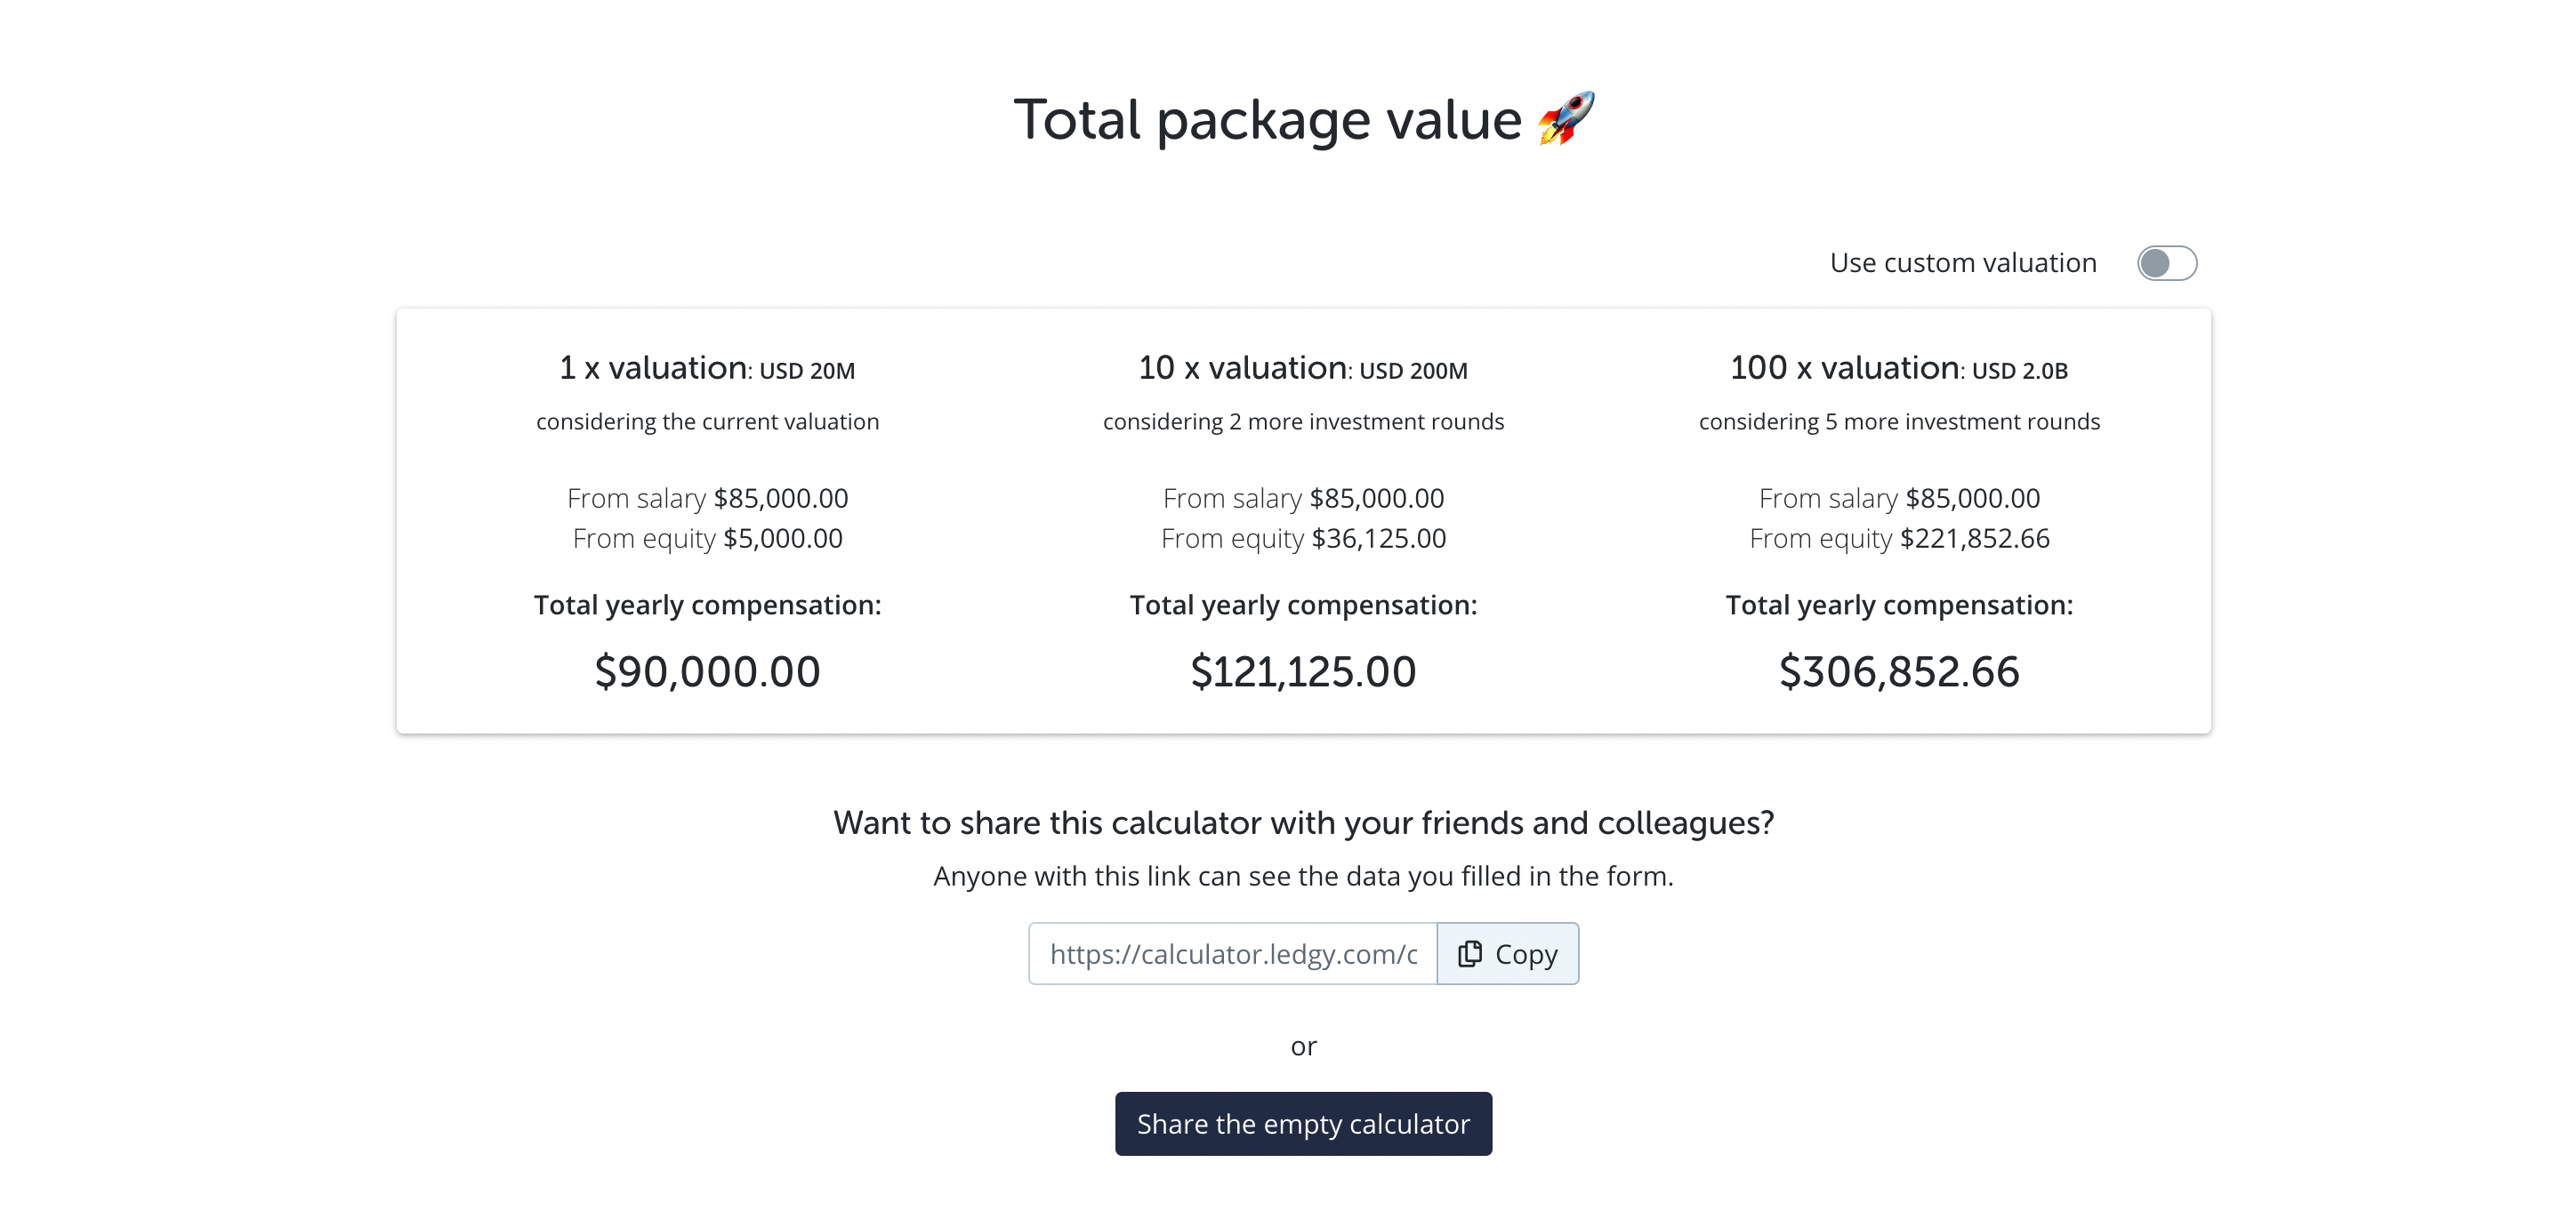Click the calculator share link field
2576x1227 pixels.
click(1232, 953)
